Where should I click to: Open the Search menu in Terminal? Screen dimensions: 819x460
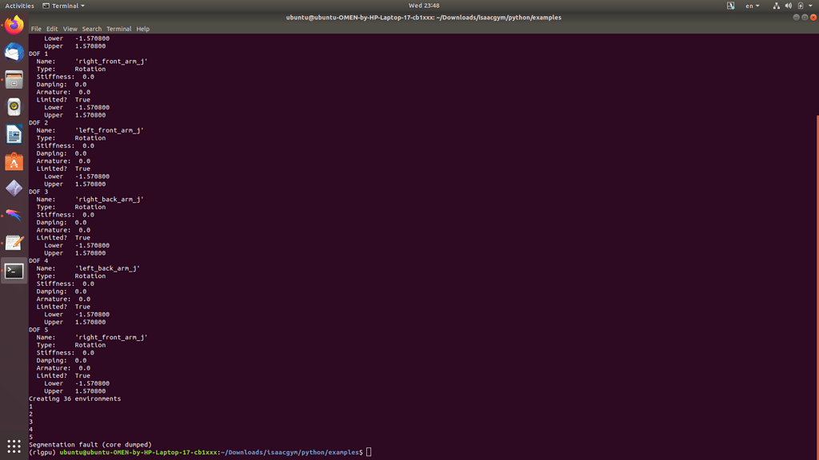click(91, 29)
